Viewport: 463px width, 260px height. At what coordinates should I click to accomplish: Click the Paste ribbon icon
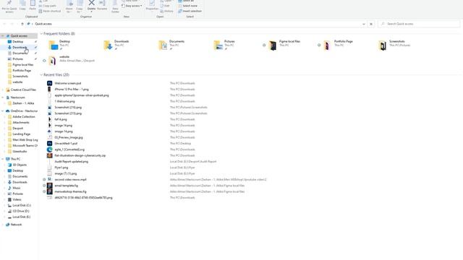point(33,5)
